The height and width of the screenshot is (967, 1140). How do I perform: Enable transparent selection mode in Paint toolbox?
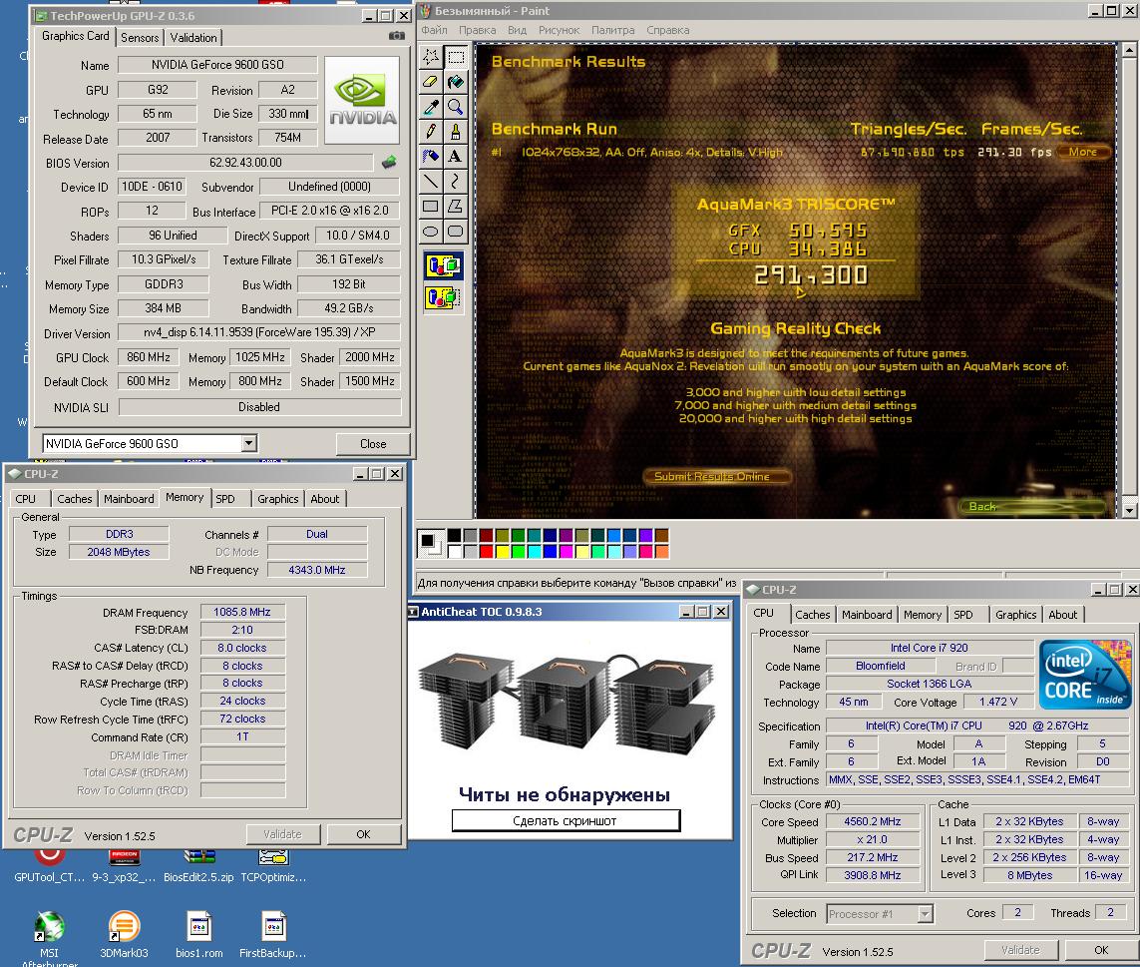tap(444, 296)
